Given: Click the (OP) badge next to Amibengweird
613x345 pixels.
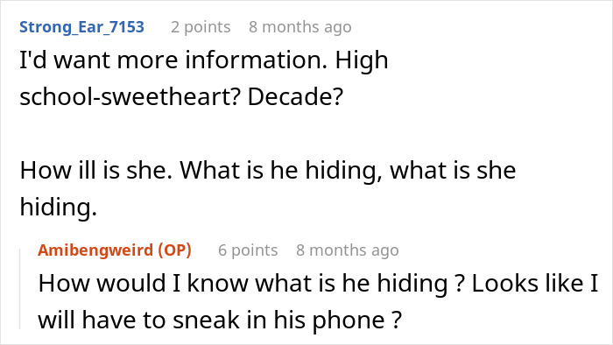Looking at the screenshot, I should click(175, 250).
